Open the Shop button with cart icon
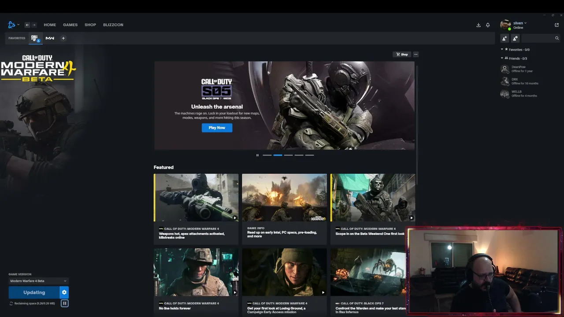The height and width of the screenshot is (317, 564). pos(402,54)
